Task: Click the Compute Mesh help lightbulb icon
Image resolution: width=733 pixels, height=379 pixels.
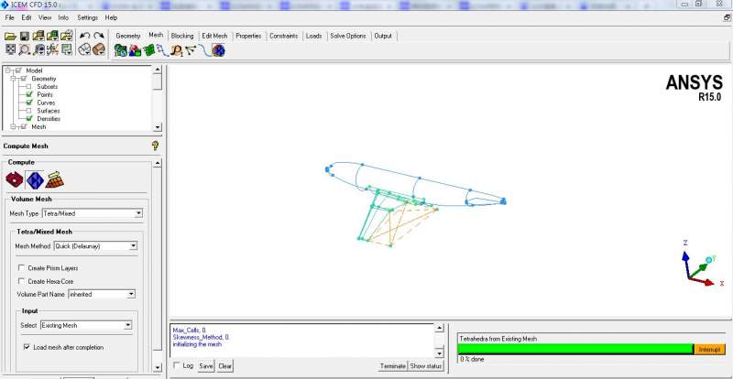Action: [156, 146]
